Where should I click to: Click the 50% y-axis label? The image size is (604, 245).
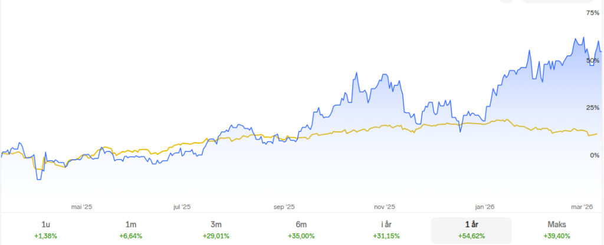pyautogui.click(x=592, y=61)
